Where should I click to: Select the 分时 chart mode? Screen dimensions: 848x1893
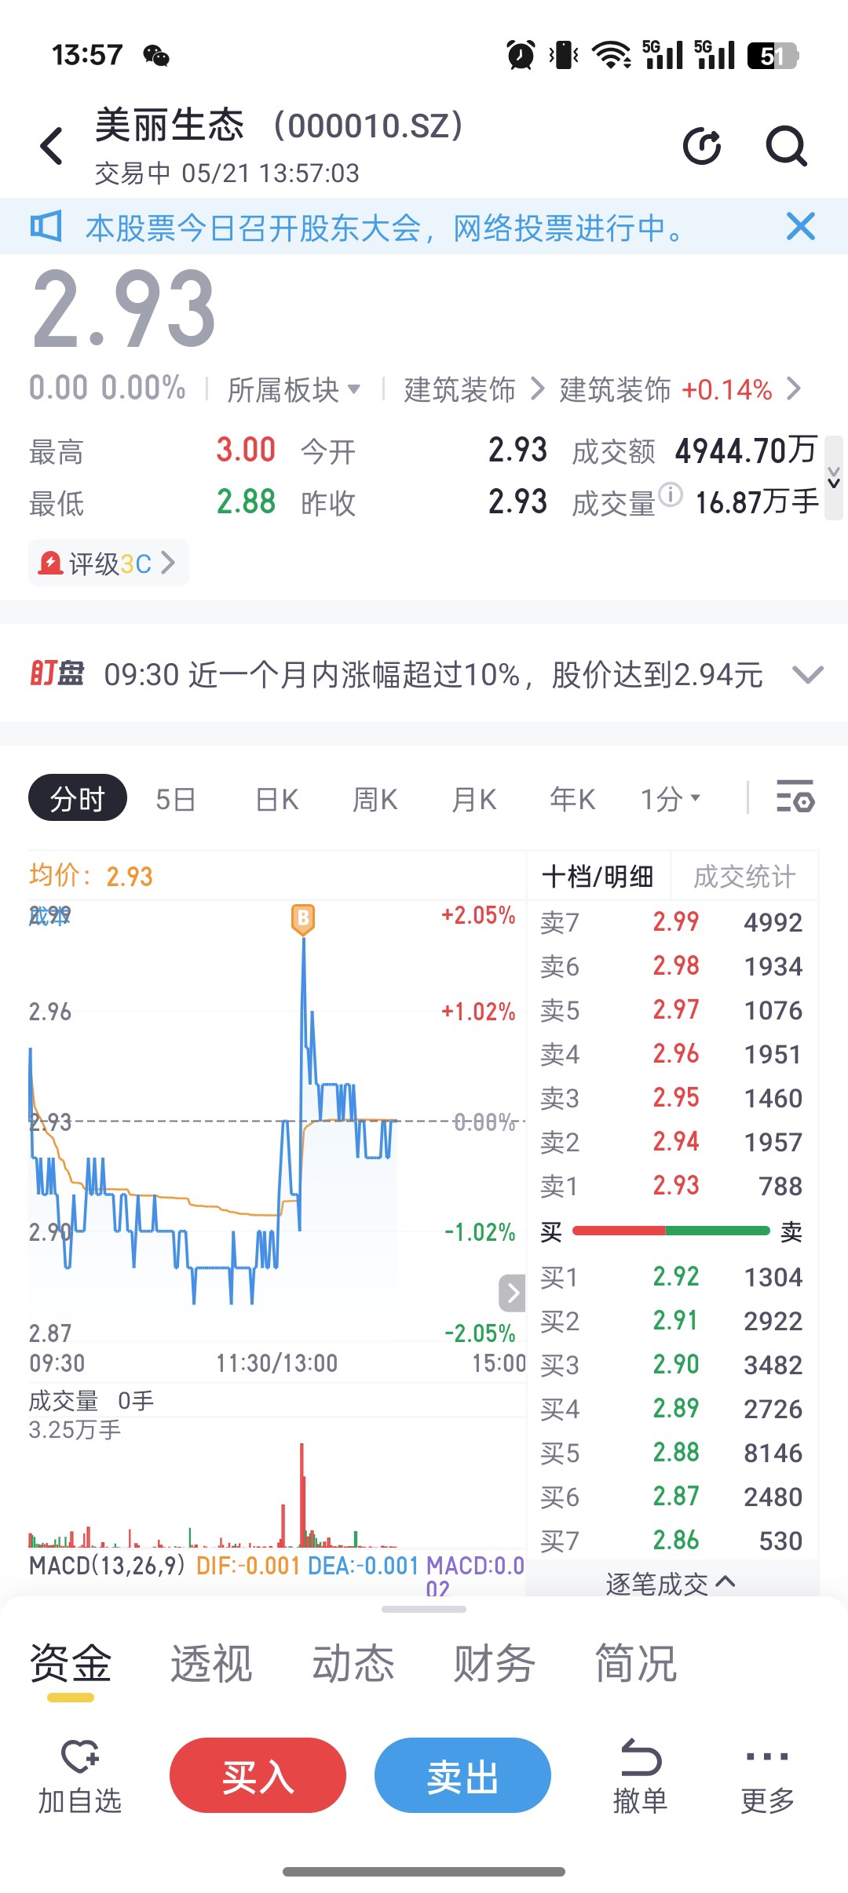(77, 798)
